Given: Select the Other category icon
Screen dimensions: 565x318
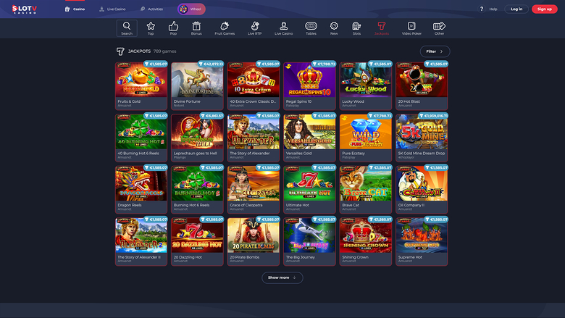Looking at the screenshot, I should 439,28.
